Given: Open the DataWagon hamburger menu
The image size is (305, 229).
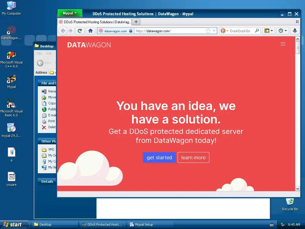Looking at the screenshot, I should click(283, 44).
